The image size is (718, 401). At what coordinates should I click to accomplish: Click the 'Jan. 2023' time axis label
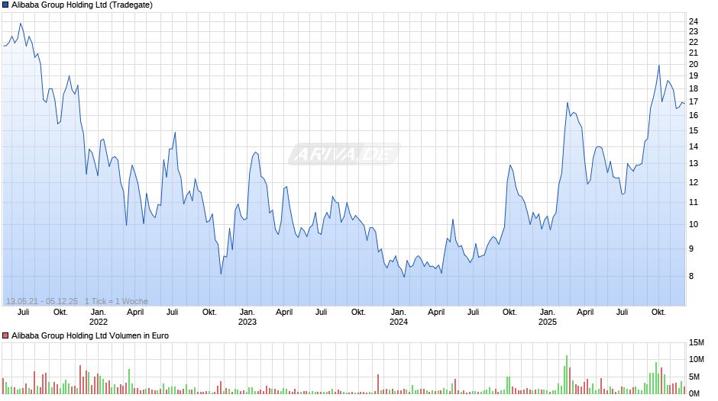pos(247,317)
